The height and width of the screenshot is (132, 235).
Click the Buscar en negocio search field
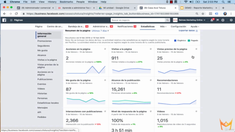coord(138,20)
